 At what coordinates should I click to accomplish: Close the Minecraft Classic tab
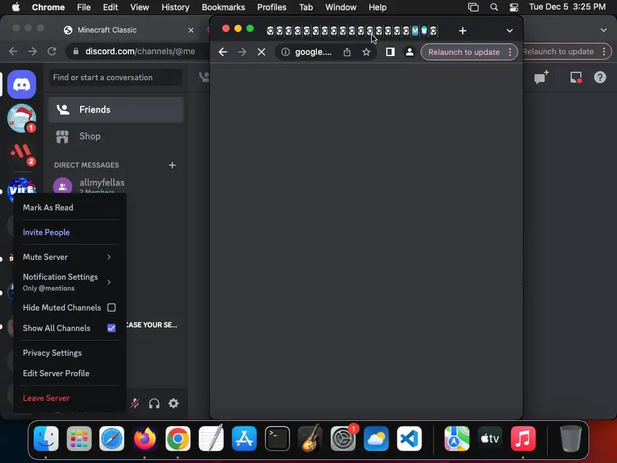tap(191, 30)
